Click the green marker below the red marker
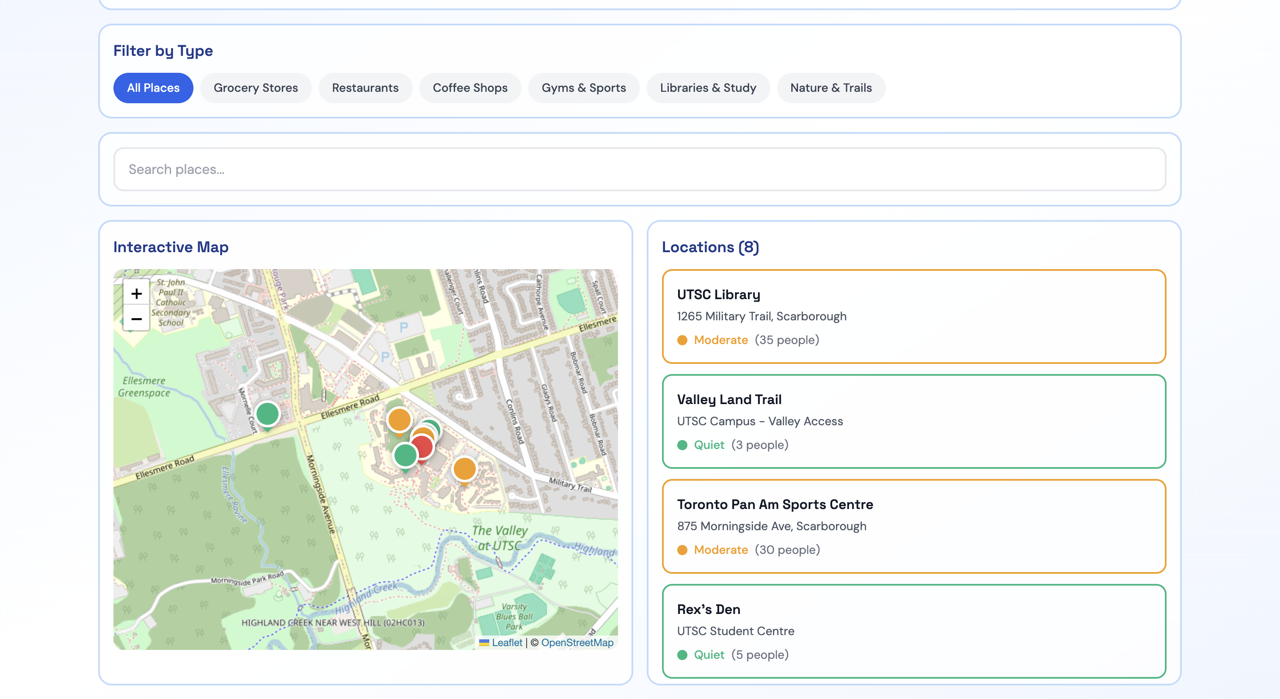The image size is (1280, 699). tap(405, 455)
